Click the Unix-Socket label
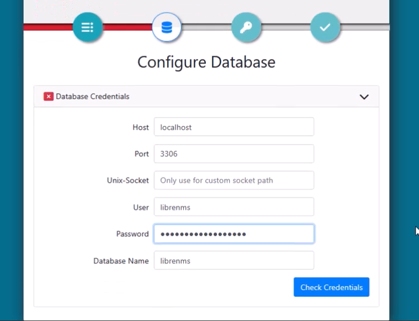The width and height of the screenshot is (419, 321). tap(128, 180)
